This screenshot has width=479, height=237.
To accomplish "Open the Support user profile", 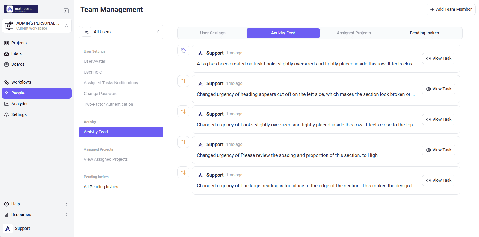I will (17, 228).
